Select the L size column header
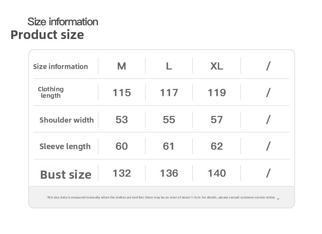The width and height of the screenshot is (322, 234). [169, 66]
